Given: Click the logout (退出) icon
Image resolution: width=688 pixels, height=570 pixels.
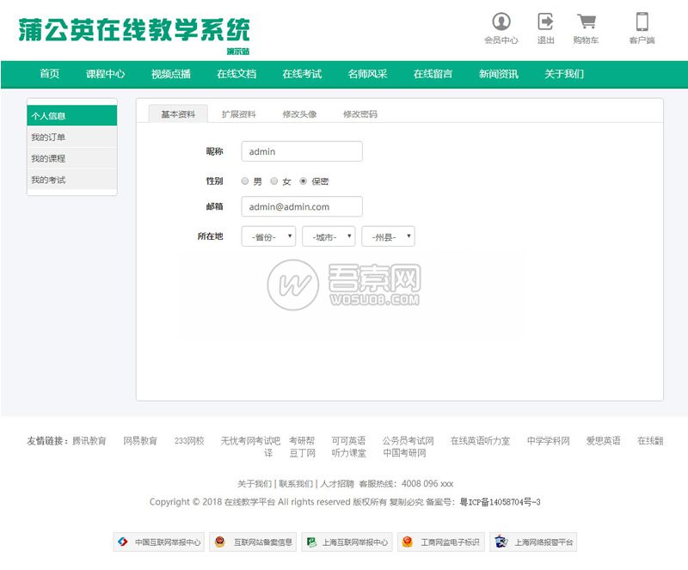Looking at the screenshot, I should point(544,22).
